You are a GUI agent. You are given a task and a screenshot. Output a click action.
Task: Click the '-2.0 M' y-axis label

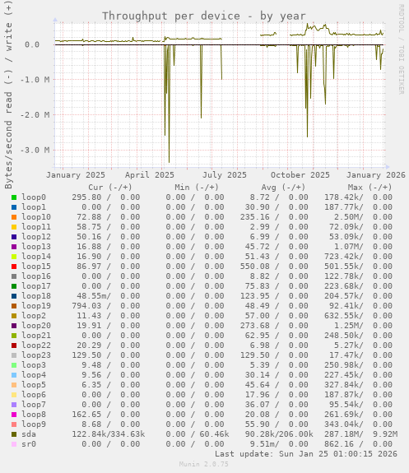[x=35, y=115]
